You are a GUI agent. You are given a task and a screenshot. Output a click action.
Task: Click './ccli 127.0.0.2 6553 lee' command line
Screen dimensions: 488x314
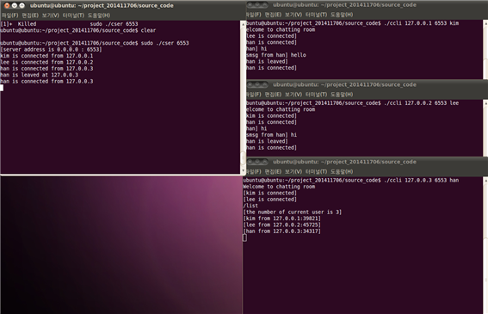[x=421, y=103]
